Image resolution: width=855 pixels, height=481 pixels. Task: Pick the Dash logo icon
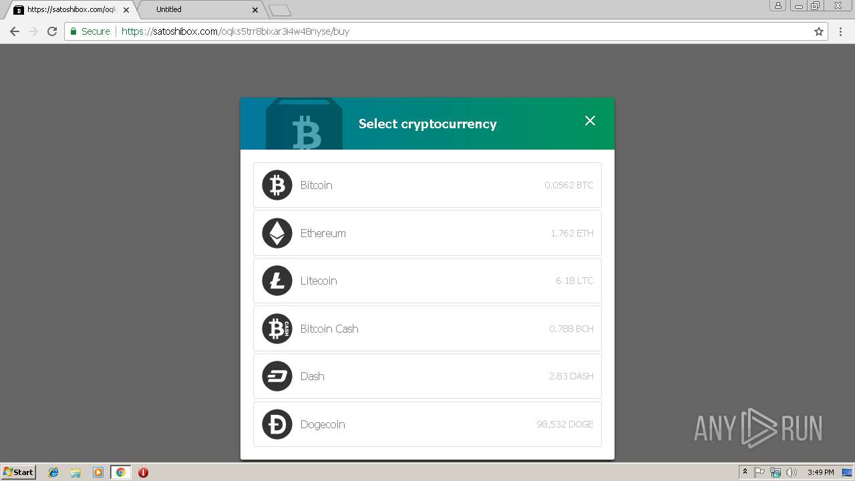[x=277, y=376]
